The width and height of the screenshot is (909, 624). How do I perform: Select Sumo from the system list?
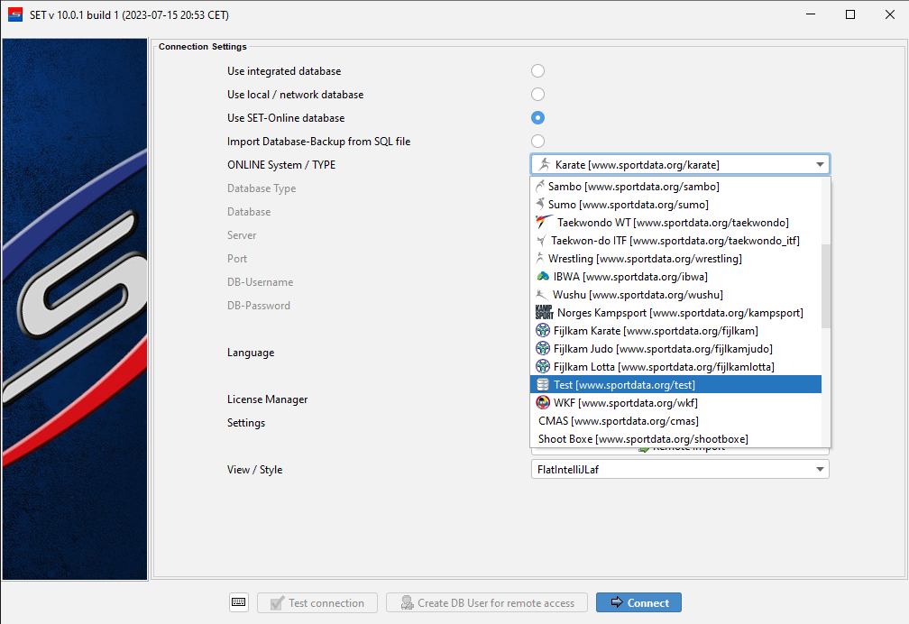point(676,204)
